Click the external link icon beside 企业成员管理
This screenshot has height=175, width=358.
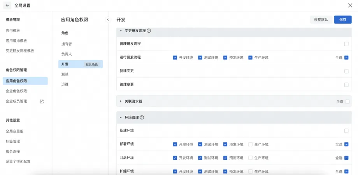(x=42, y=101)
